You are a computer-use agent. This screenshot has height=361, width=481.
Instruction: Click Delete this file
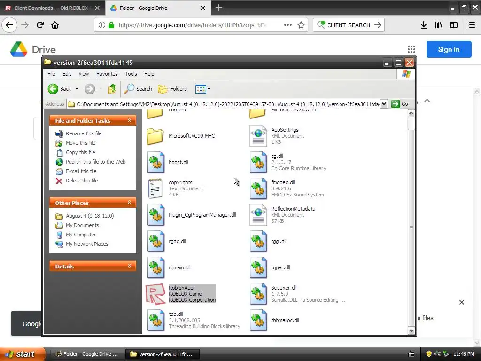(82, 181)
